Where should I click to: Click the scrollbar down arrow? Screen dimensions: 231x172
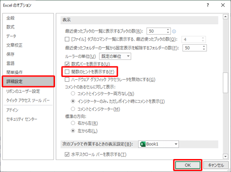[x=225, y=156]
